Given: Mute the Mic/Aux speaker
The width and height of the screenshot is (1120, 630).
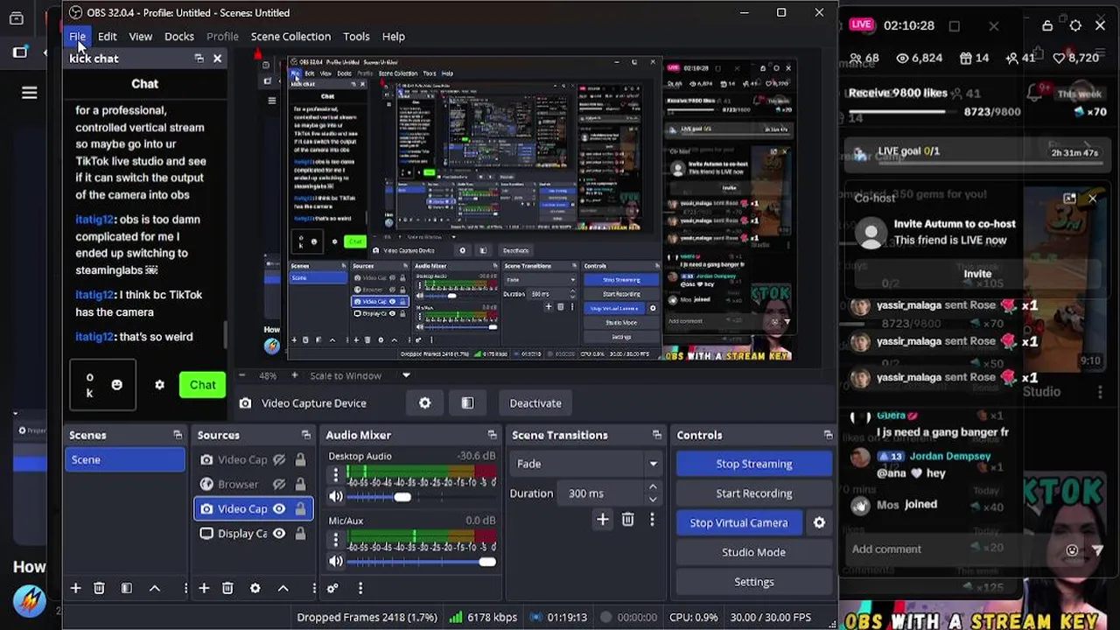Looking at the screenshot, I should pos(336,562).
